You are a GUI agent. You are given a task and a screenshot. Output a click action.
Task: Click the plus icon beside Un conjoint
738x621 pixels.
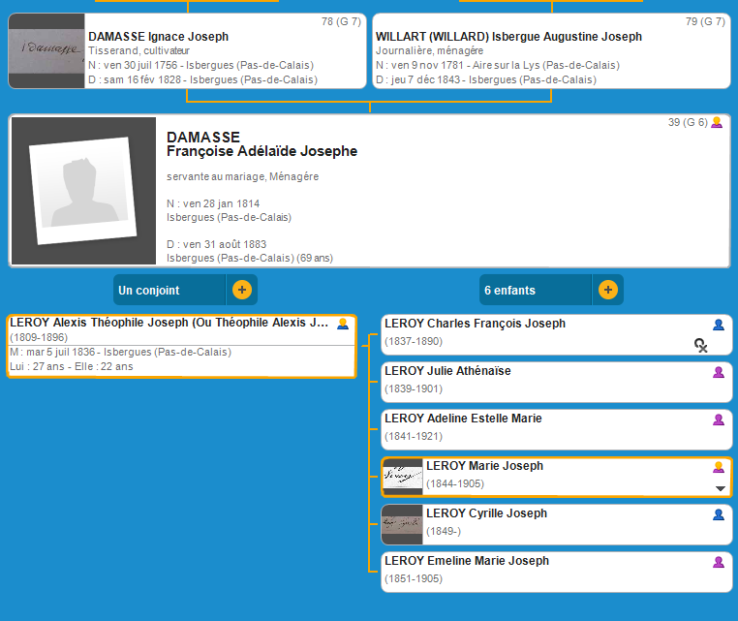point(241,290)
